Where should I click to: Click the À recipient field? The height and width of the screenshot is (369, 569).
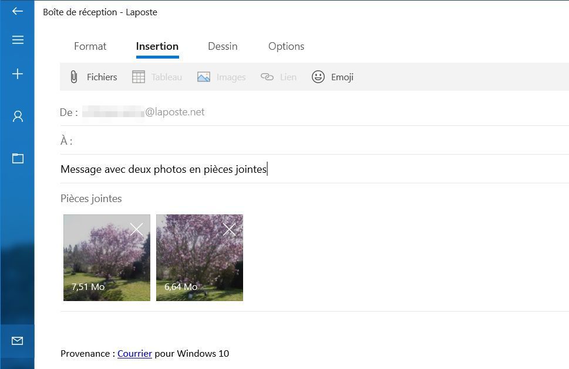coord(317,141)
